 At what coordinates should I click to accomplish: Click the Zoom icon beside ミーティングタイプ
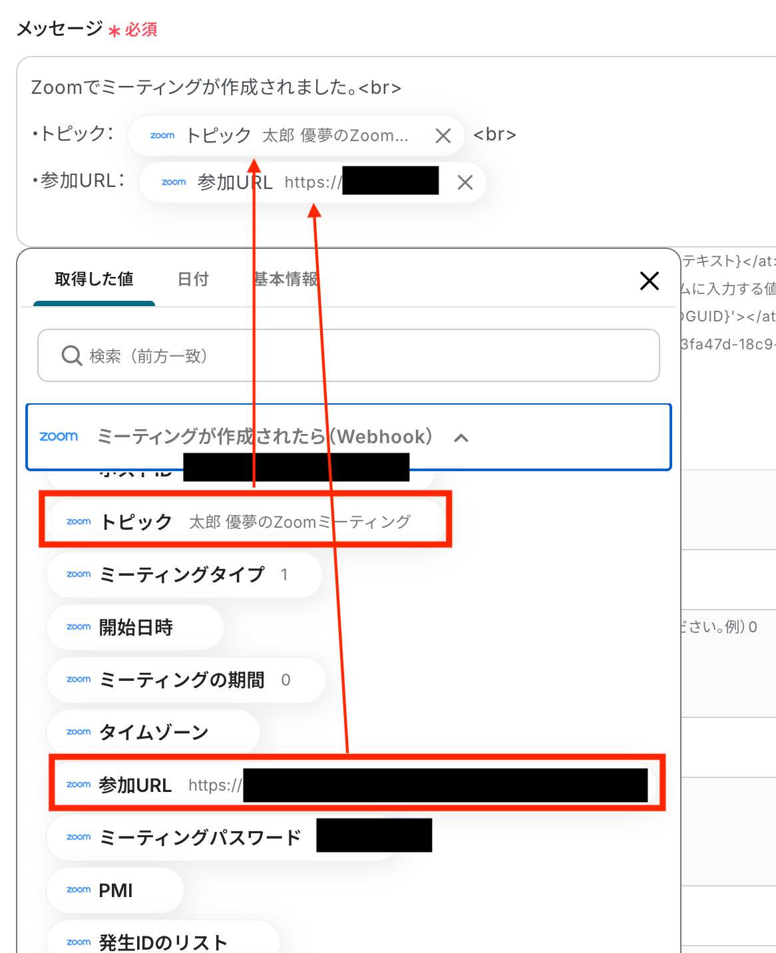[79, 574]
